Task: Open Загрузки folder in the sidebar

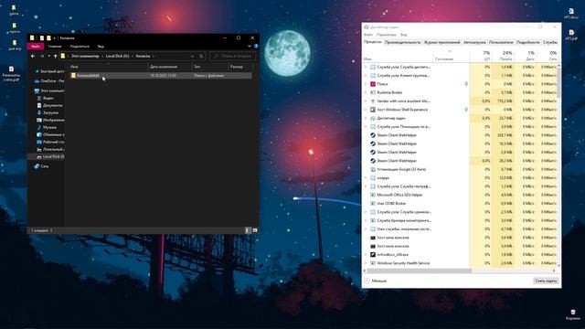Action: click(x=48, y=112)
